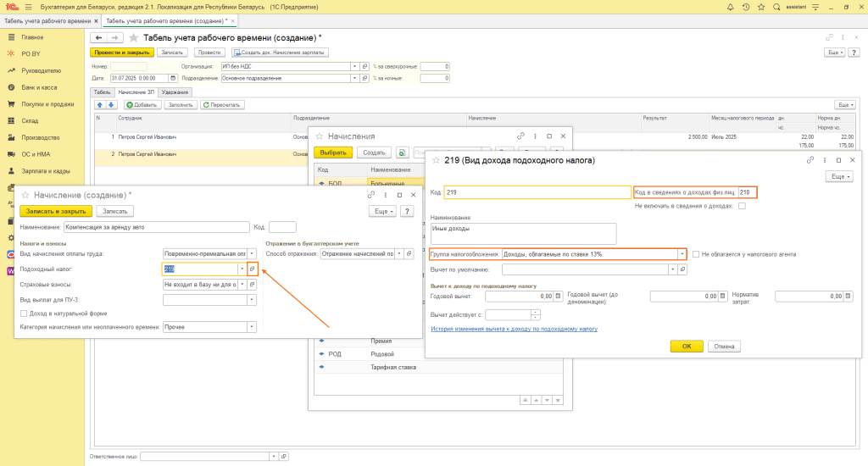Favorite star in Начисления list window

pyautogui.click(x=320, y=136)
